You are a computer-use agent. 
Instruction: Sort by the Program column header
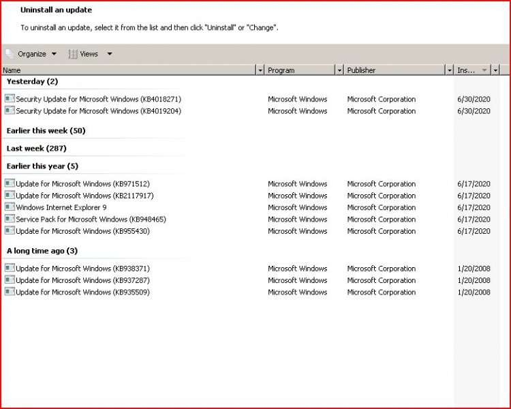[300, 70]
